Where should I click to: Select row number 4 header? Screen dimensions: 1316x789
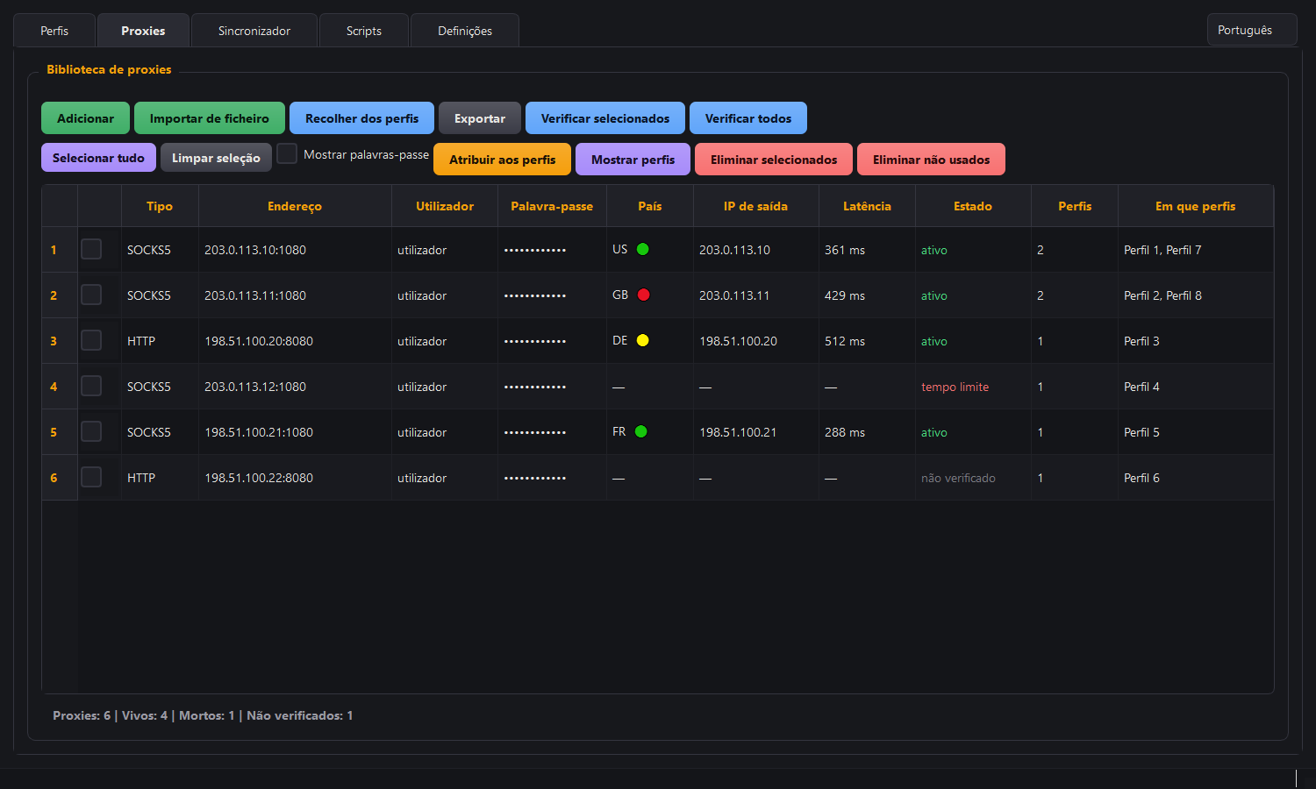pos(60,387)
